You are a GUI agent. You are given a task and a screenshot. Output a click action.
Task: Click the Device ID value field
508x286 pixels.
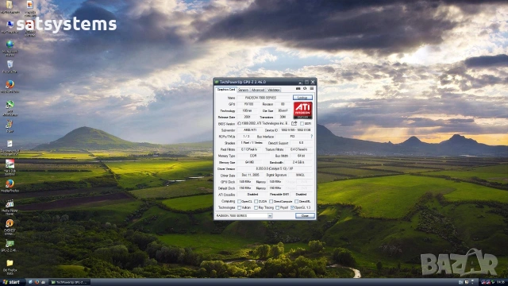pos(296,130)
